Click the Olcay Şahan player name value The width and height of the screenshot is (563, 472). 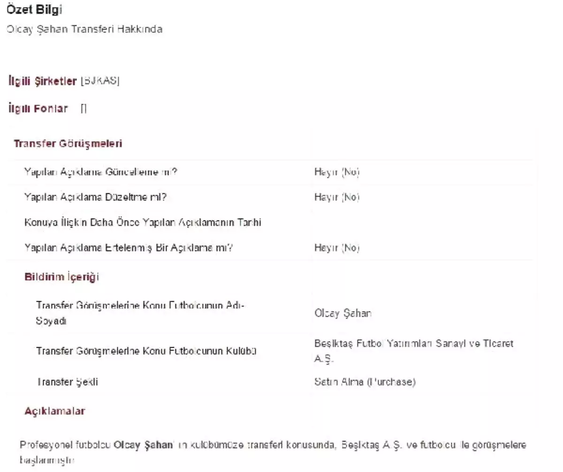pos(343,313)
